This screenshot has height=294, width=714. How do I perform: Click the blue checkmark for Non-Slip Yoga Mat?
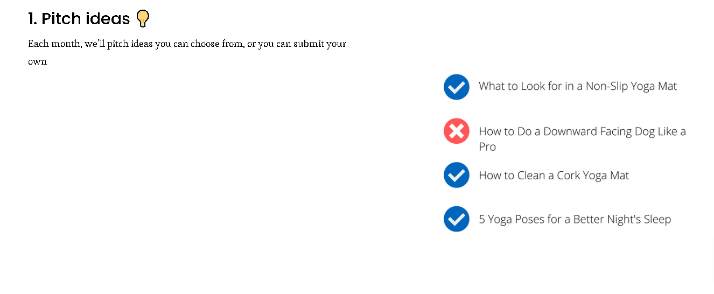click(457, 87)
